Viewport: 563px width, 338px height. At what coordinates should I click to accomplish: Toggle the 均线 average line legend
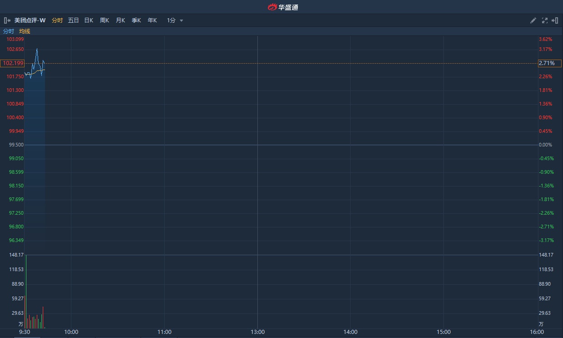click(x=25, y=31)
